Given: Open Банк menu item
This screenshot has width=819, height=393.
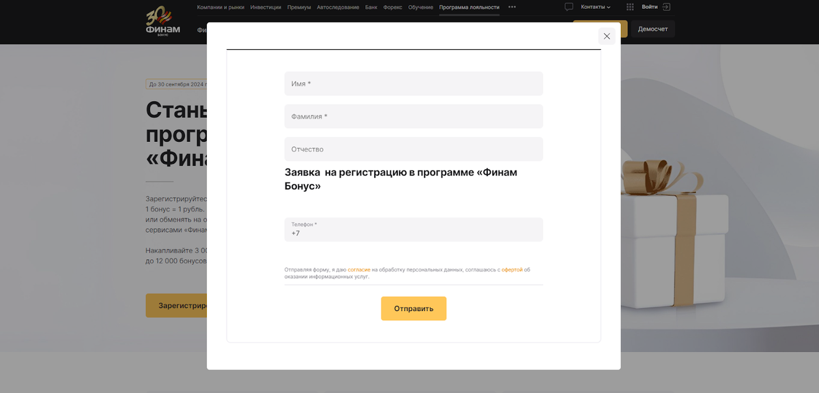Looking at the screenshot, I should [x=371, y=7].
